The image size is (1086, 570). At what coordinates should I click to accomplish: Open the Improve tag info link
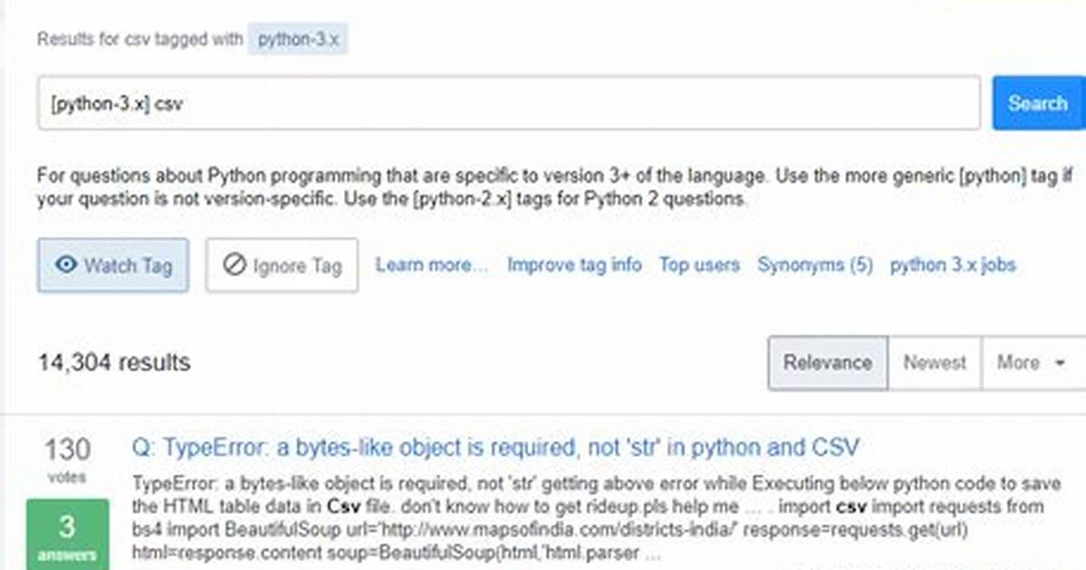(x=574, y=265)
